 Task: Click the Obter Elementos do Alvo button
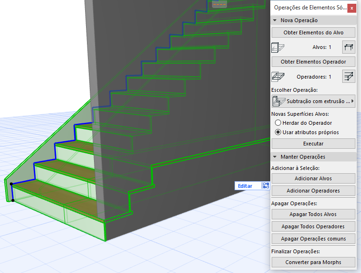314,32
